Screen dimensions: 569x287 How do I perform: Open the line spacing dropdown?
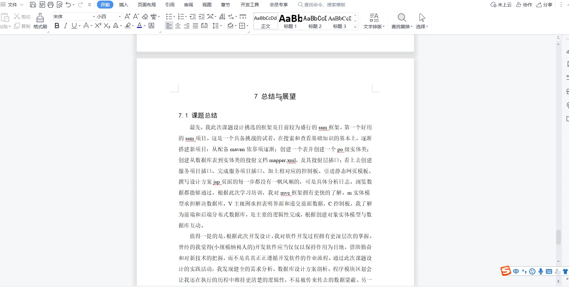click(x=221, y=26)
